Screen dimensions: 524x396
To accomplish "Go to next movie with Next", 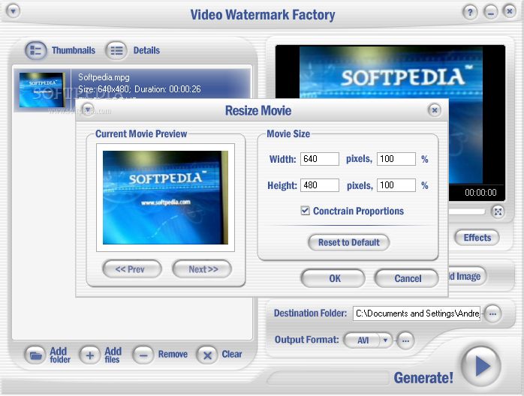I will tap(202, 269).
